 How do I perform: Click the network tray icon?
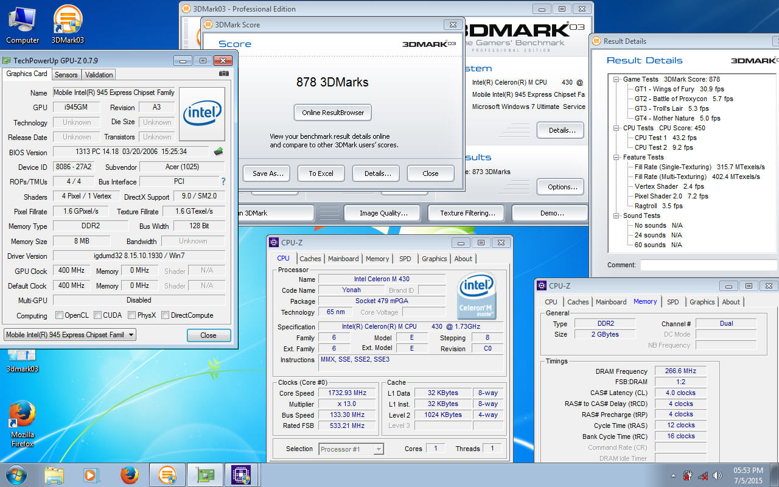[703, 475]
